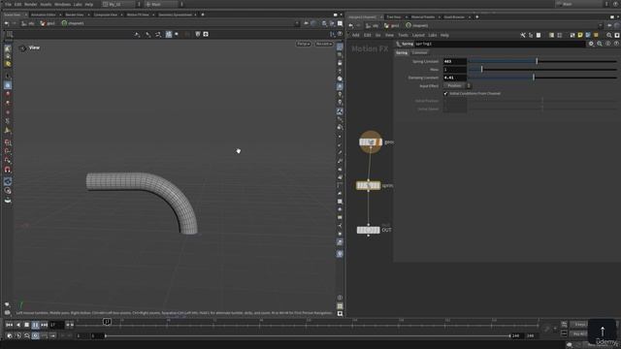Screen dimensions: 621x349
Task: Switch to the Animation Editor tab
Action: (43, 15)
